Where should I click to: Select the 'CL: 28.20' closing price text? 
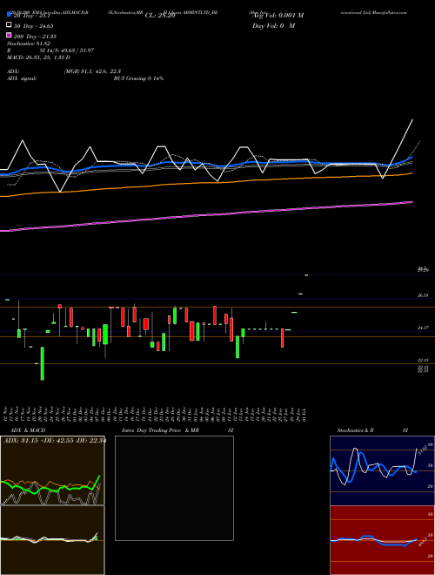[x=160, y=16]
